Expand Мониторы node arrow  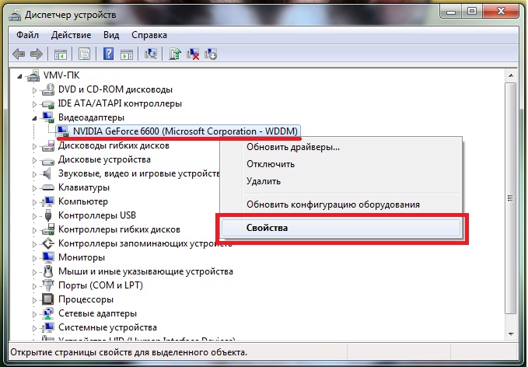(x=34, y=258)
